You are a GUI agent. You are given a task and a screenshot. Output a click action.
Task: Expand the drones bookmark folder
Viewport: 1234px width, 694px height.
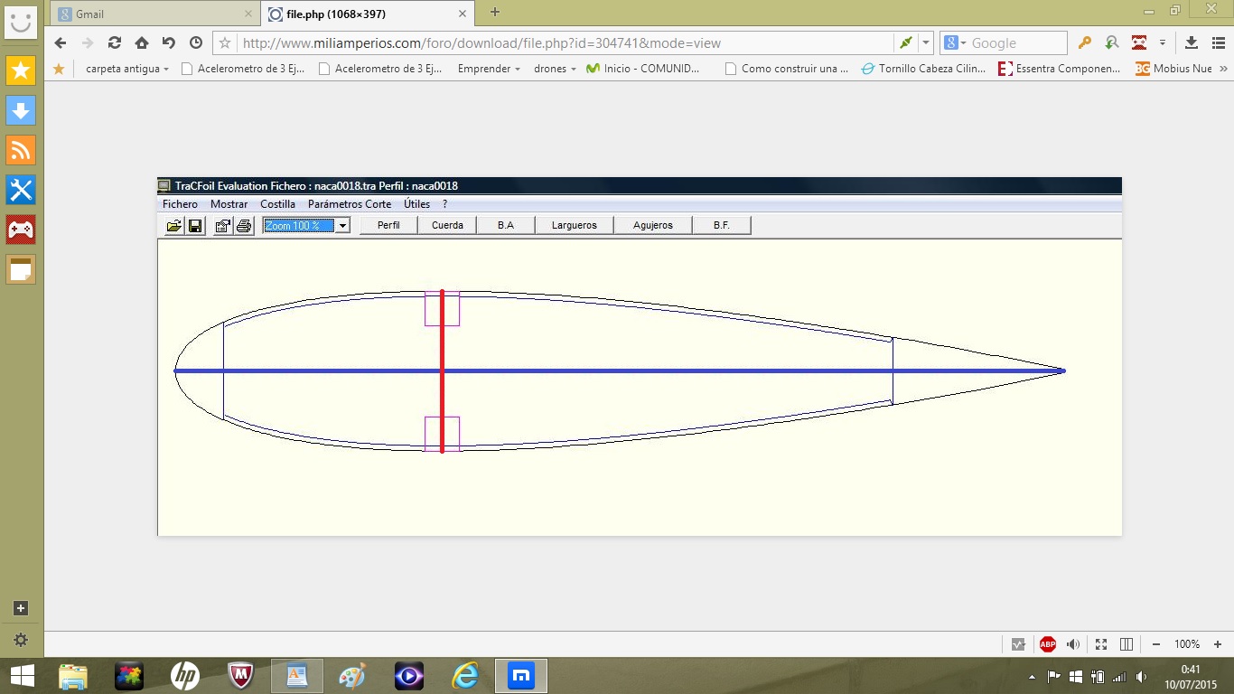[x=555, y=69]
